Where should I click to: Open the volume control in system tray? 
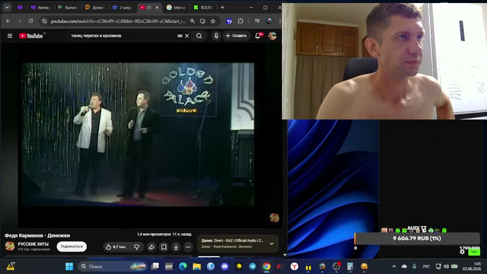(x=446, y=266)
